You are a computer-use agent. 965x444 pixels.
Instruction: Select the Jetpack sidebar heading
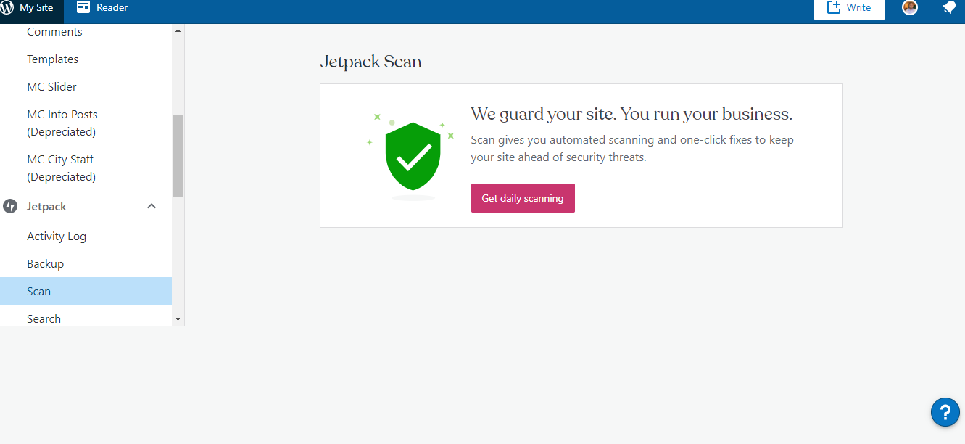coord(46,207)
